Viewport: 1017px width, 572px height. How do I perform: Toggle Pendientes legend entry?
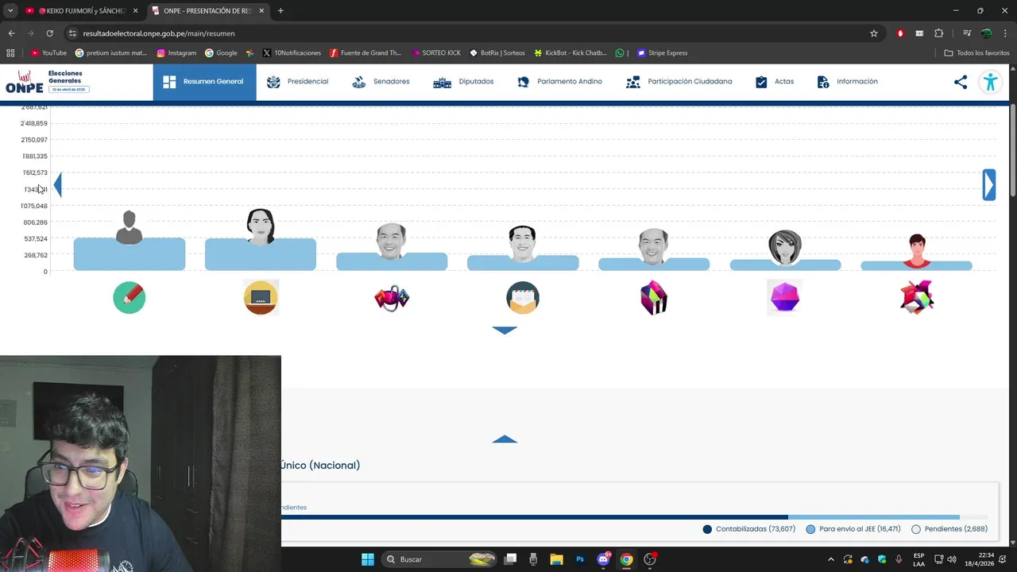tap(949, 529)
